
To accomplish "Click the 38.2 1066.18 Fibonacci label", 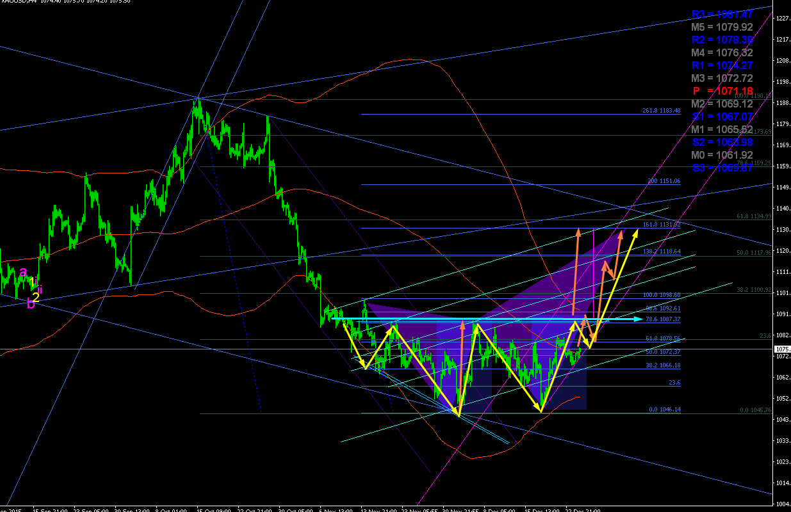I will point(663,365).
